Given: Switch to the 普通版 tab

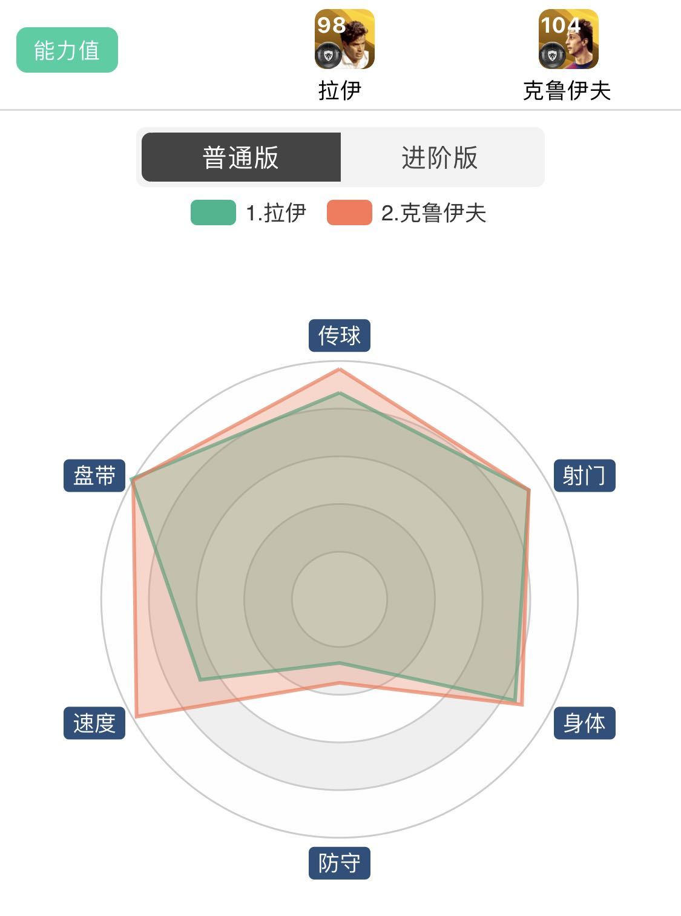Looking at the screenshot, I should (x=241, y=157).
